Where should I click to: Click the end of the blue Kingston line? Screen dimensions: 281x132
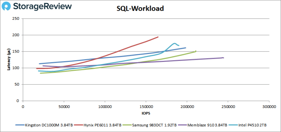pos(186,48)
